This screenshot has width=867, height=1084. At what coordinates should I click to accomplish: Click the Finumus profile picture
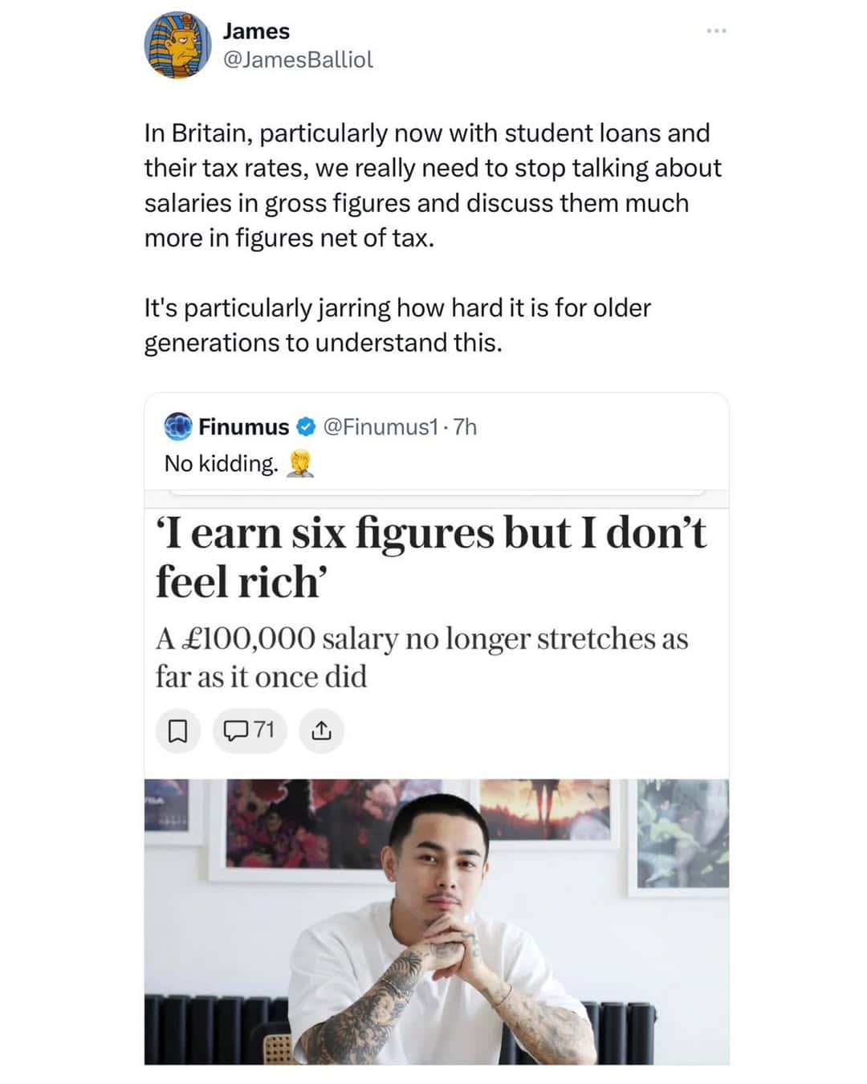[178, 426]
